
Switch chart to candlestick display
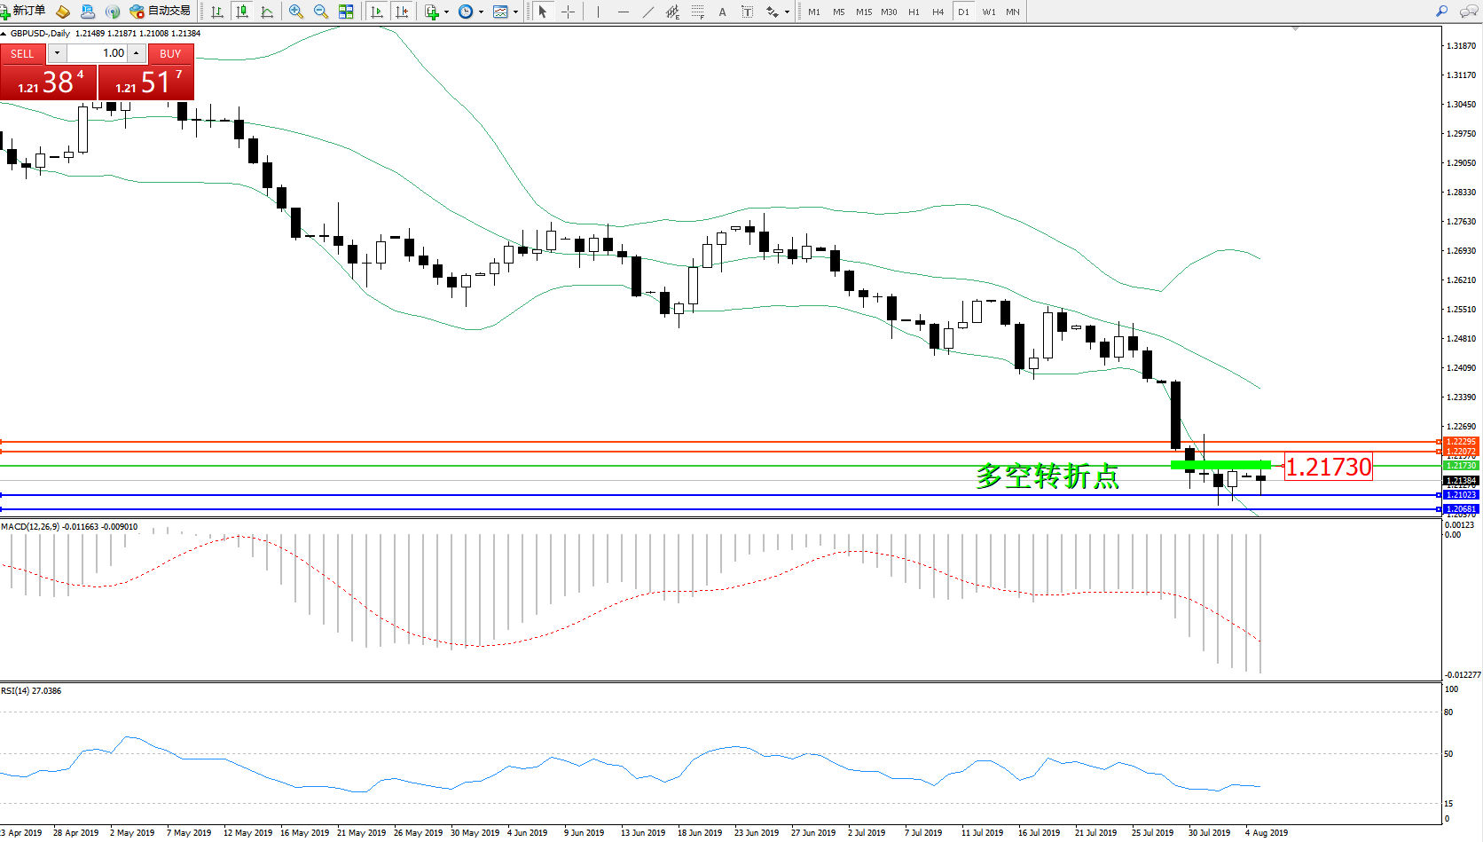tap(241, 12)
